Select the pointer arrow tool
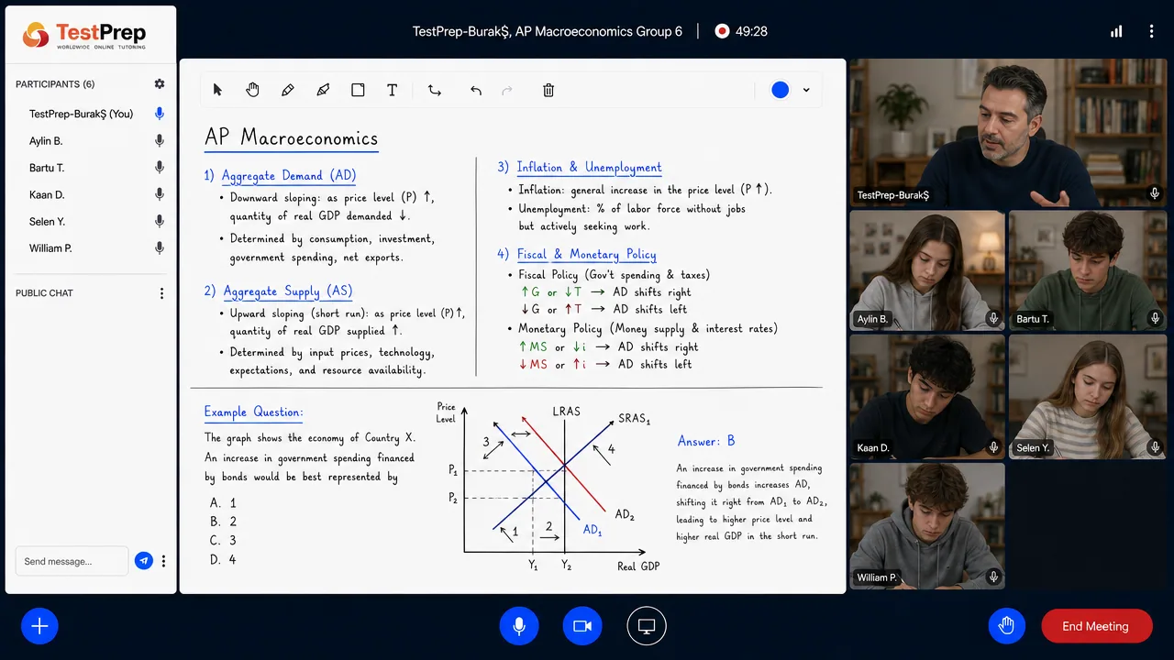The height and width of the screenshot is (660, 1174). [x=217, y=90]
